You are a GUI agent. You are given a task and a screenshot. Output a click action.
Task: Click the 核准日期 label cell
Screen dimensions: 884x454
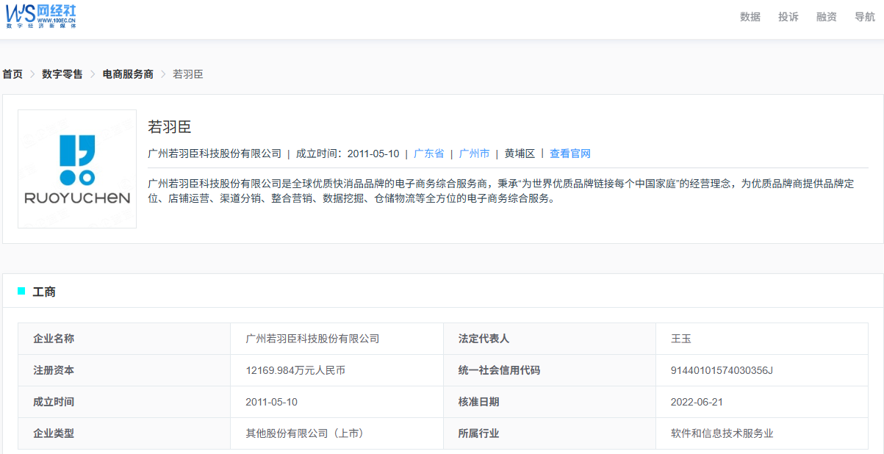tap(550, 402)
